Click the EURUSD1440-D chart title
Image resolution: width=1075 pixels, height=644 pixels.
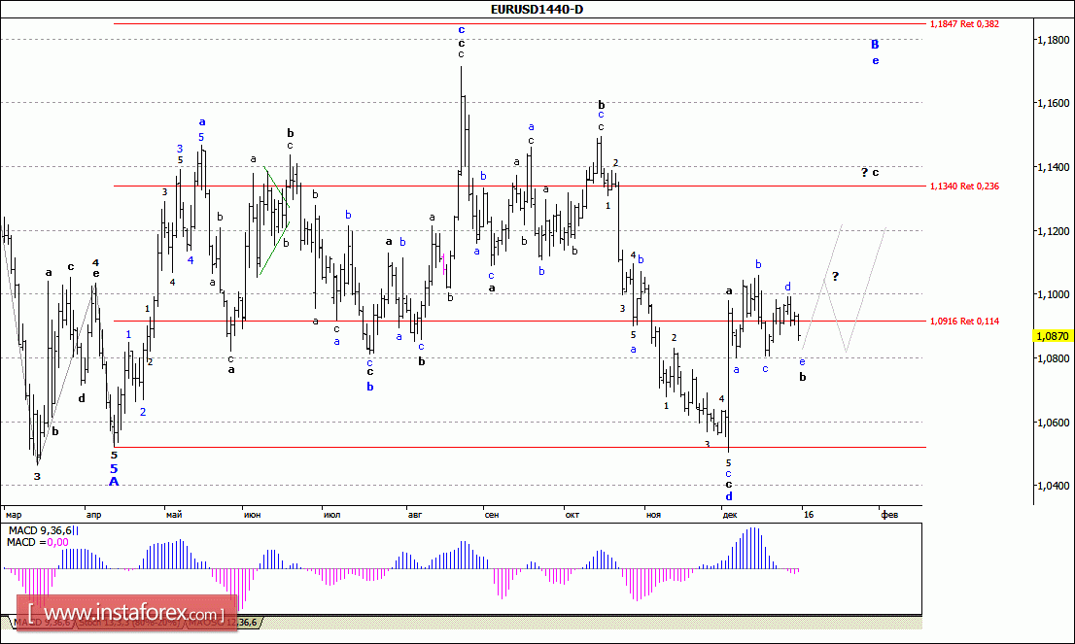[x=537, y=10]
